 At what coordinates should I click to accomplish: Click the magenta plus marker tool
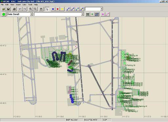(x=103, y=14)
